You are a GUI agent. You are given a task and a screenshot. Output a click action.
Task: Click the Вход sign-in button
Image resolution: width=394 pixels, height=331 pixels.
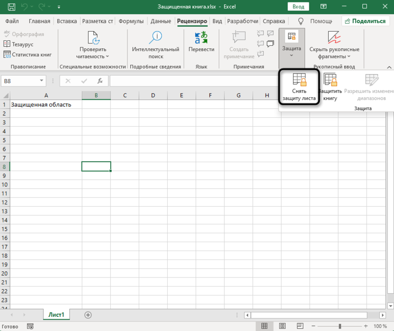298,7
